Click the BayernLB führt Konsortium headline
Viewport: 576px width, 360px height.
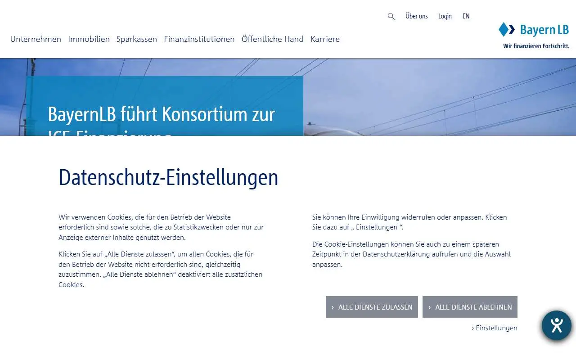[x=161, y=121]
